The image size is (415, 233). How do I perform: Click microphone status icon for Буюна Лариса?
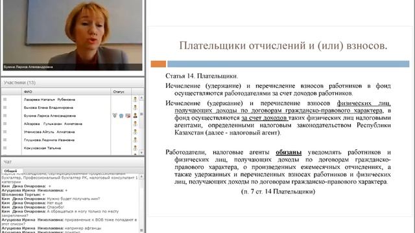115,115
